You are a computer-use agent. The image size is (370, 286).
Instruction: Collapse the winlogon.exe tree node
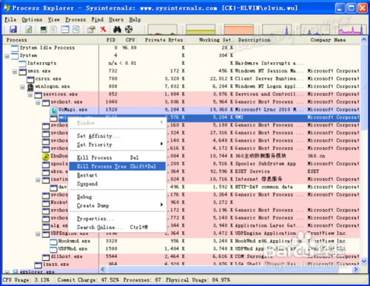[22, 87]
